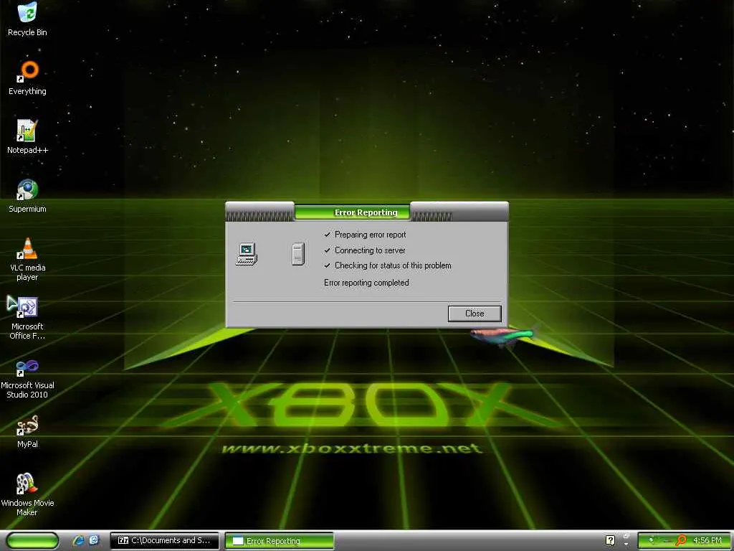The image size is (734, 551).
Task: Click the second Quick Launch icon beside Internet Explorer
Action: pos(94,540)
